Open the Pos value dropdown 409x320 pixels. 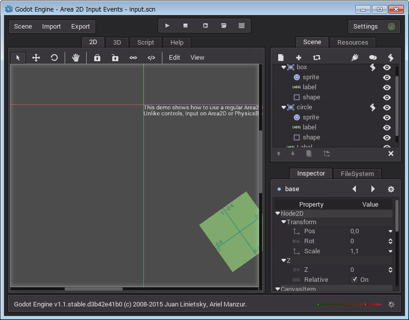click(390, 231)
